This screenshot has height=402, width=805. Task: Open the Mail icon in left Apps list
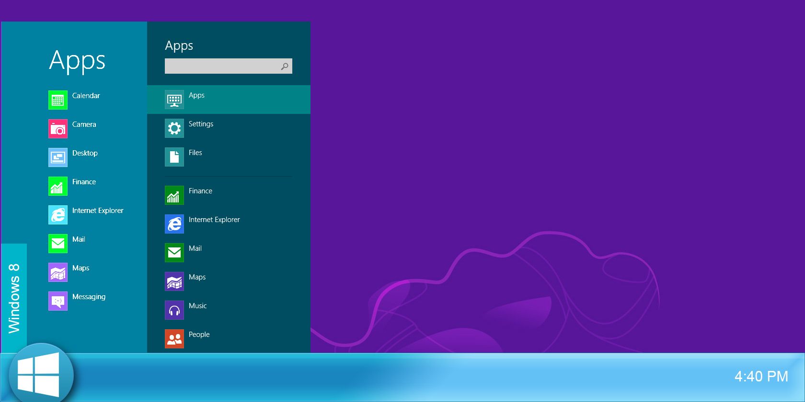pos(58,244)
